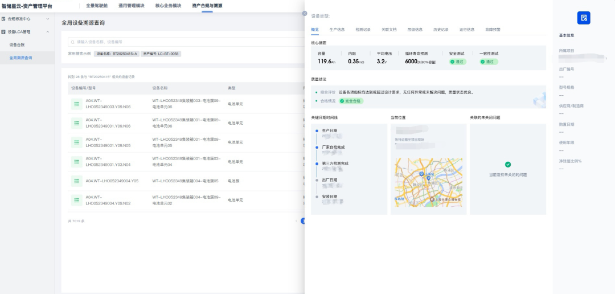Click the blue document icon above 基本信息
The height and width of the screenshot is (294, 615).
pos(584,18)
